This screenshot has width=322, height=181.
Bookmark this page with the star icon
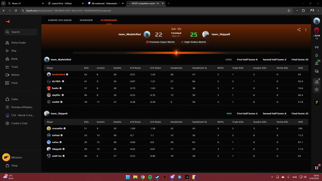pos(289,10)
